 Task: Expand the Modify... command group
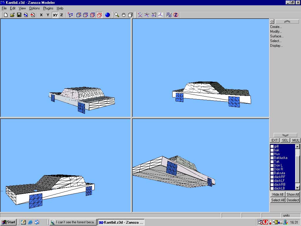276,31
